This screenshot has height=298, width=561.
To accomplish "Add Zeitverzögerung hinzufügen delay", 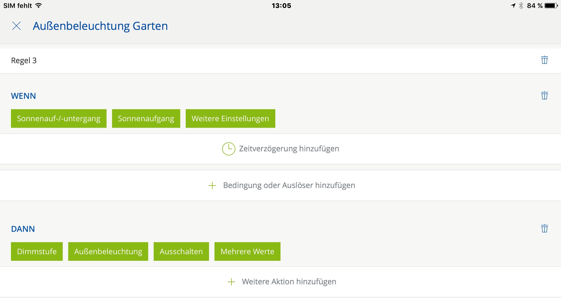I will (x=289, y=149).
